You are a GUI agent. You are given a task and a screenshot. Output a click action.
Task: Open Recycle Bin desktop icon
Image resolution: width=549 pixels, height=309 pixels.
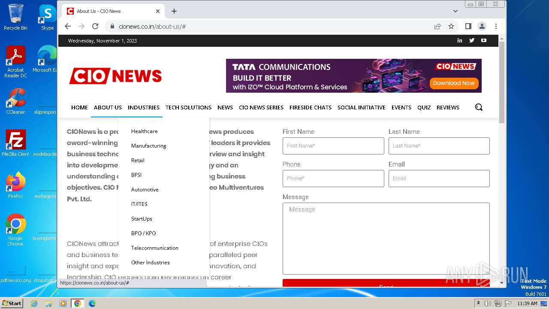click(15, 17)
